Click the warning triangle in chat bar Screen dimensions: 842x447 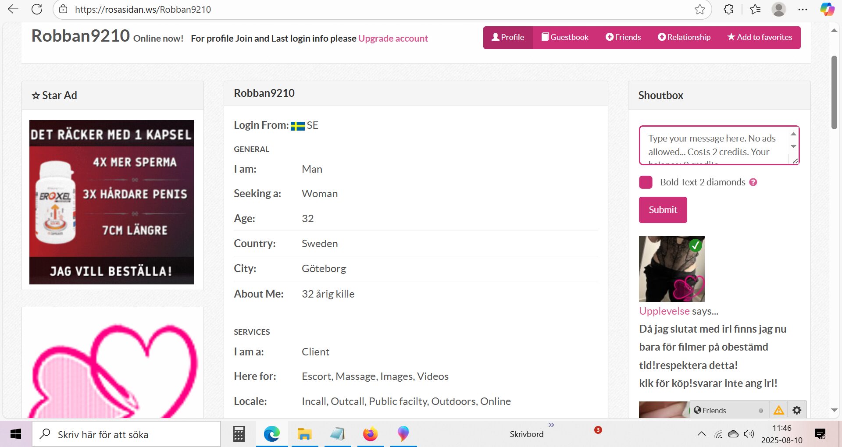point(779,410)
